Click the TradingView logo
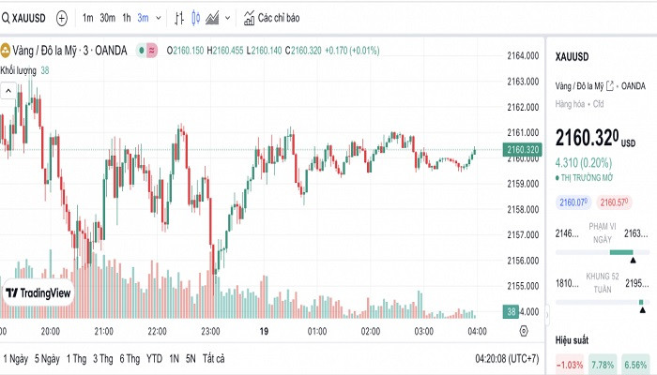The height and width of the screenshot is (375, 657). [x=38, y=293]
